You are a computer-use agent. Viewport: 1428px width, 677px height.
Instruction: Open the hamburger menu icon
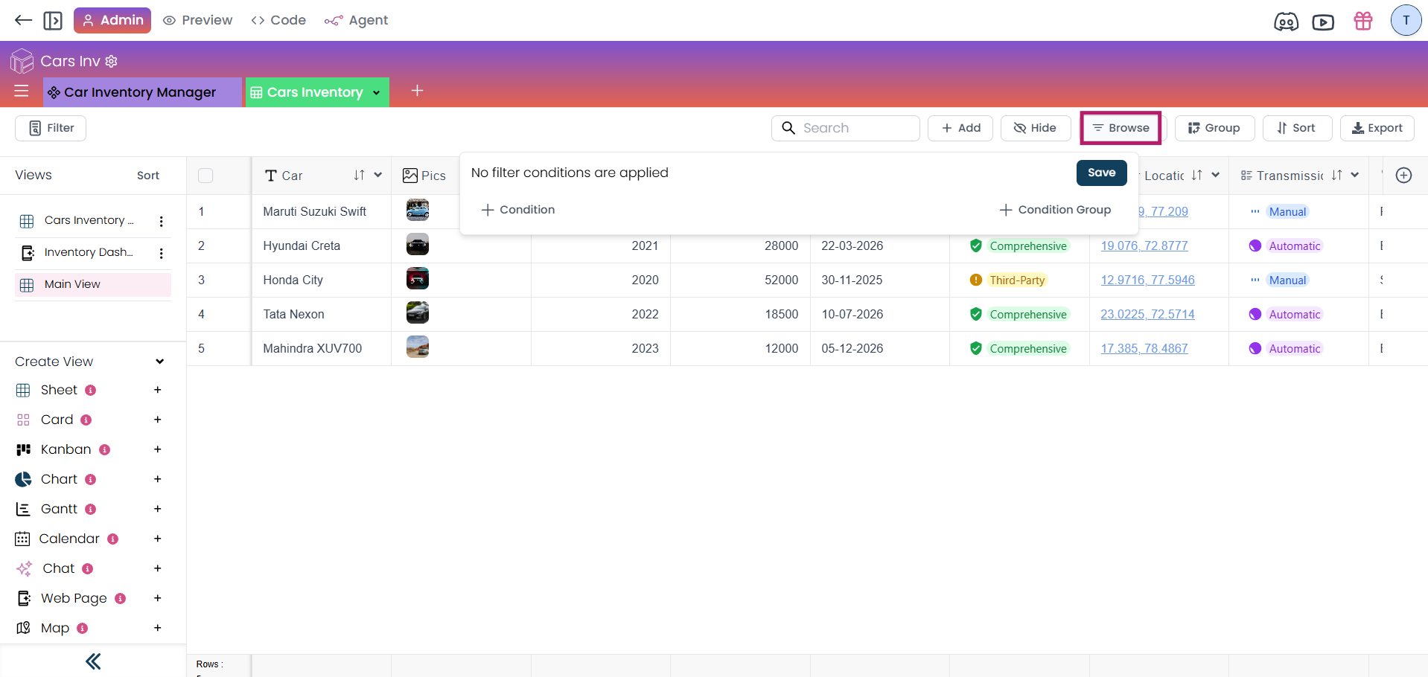[x=22, y=91]
